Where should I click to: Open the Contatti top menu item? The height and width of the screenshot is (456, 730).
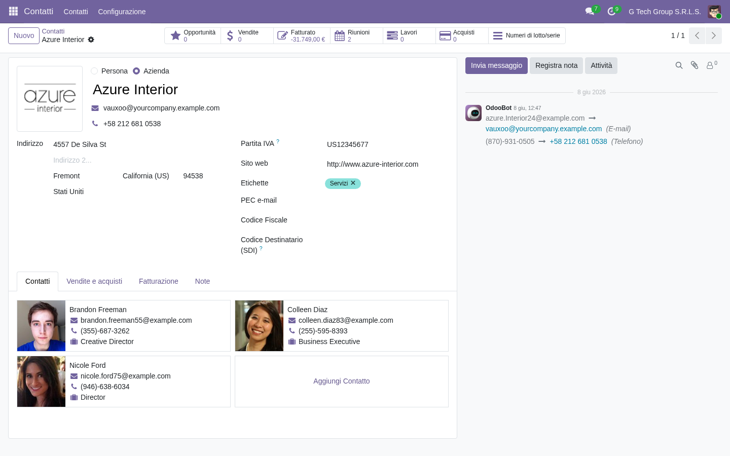(x=76, y=12)
